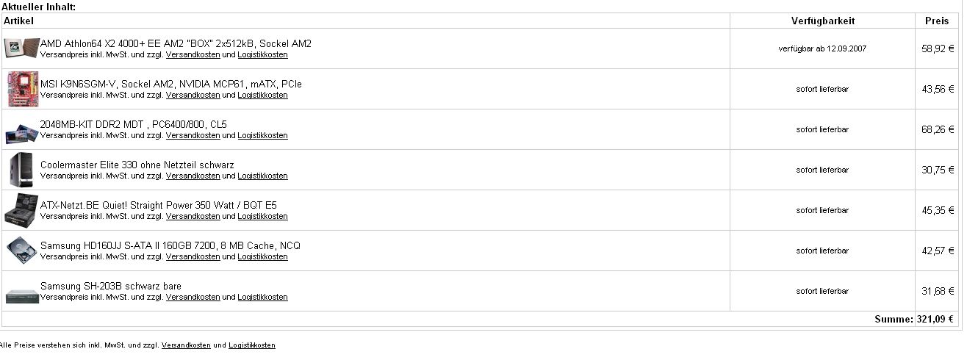Viewport: 967px width, 360px height.
Task: Open the Logistikkosten link in the footer note
Action: pyautogui.click(x=252, y=345)
